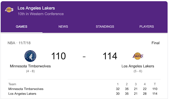
Task: Open the GAMES tab
Action: click(x=22, y=27)
